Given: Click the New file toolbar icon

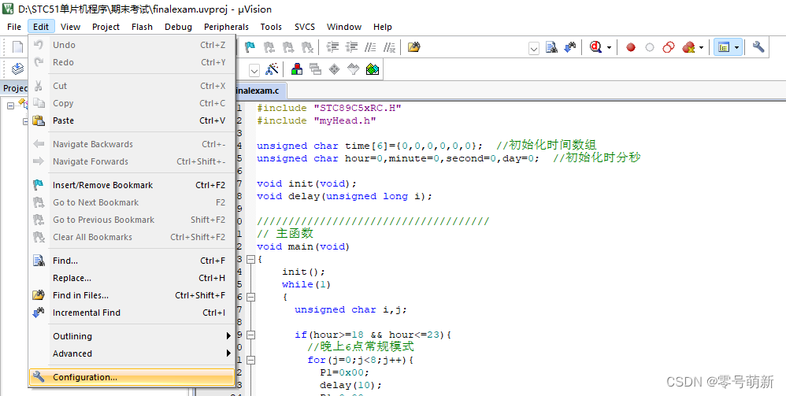Looking at the screenshot, I should (x=18, y=47).
